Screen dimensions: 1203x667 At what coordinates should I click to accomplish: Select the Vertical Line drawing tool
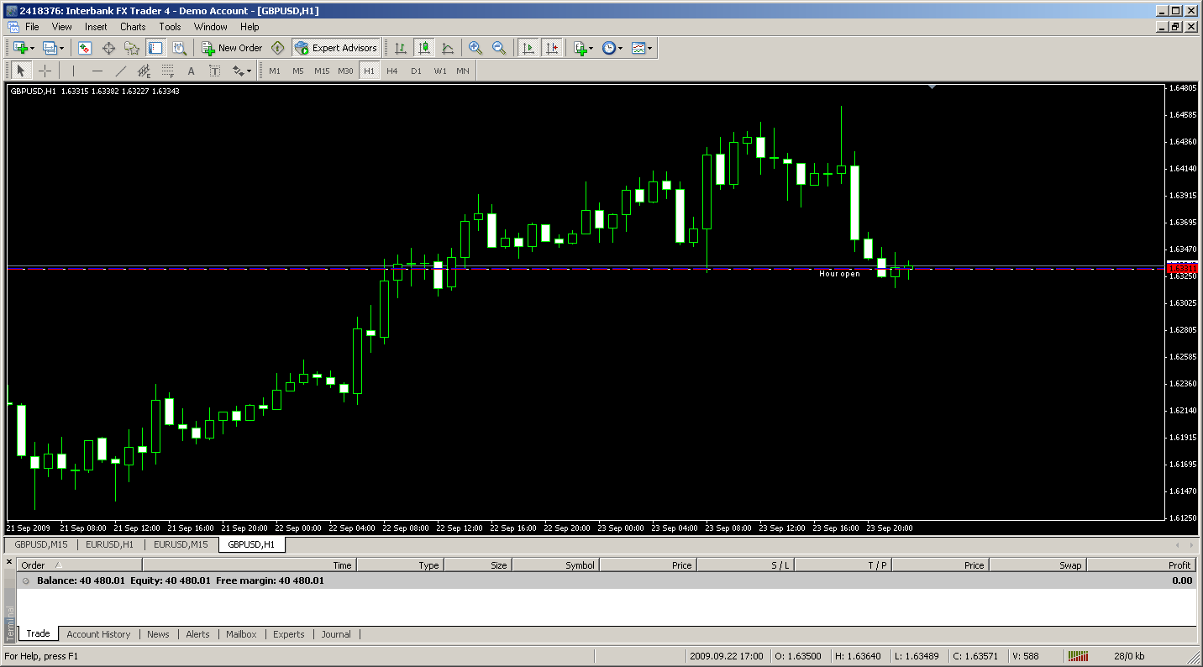tap(74, 71)
